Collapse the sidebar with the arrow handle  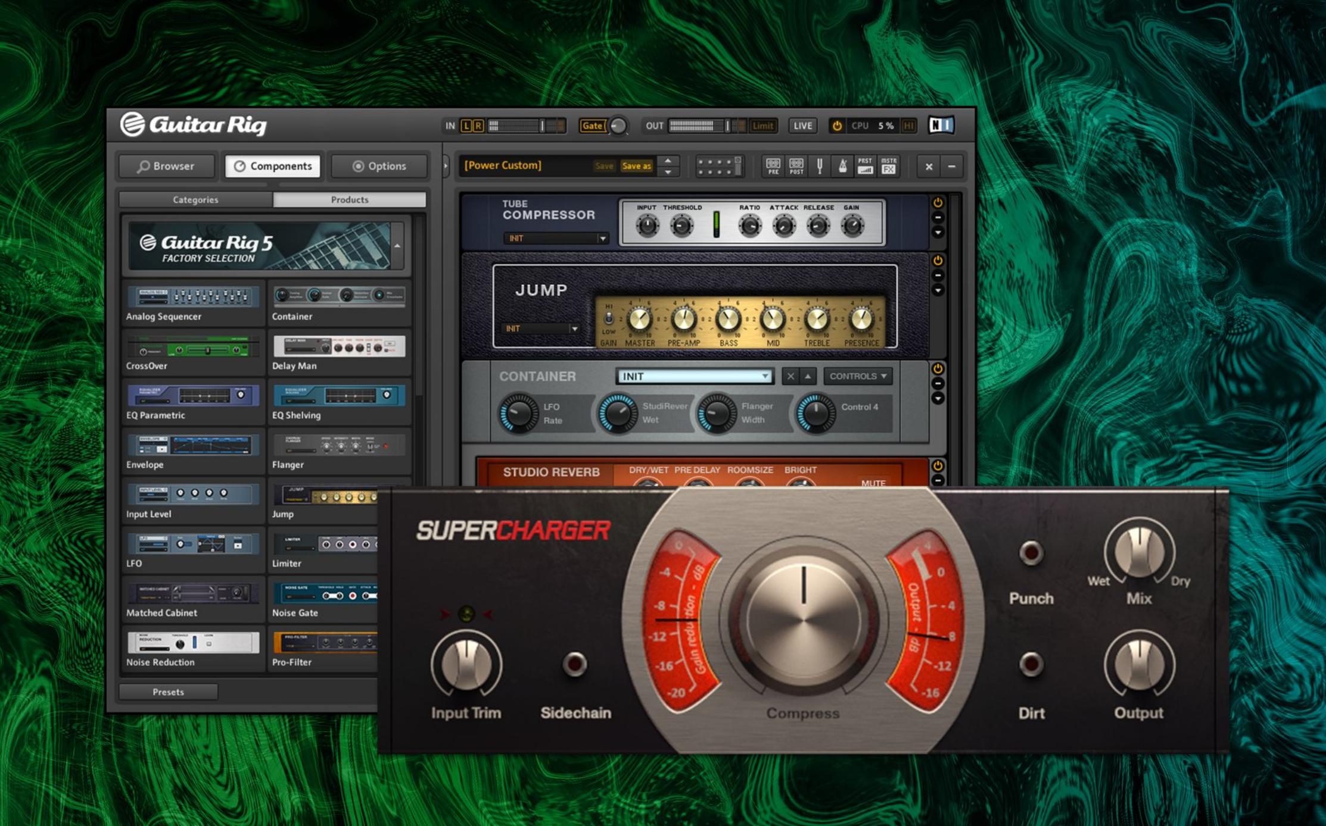445,166
